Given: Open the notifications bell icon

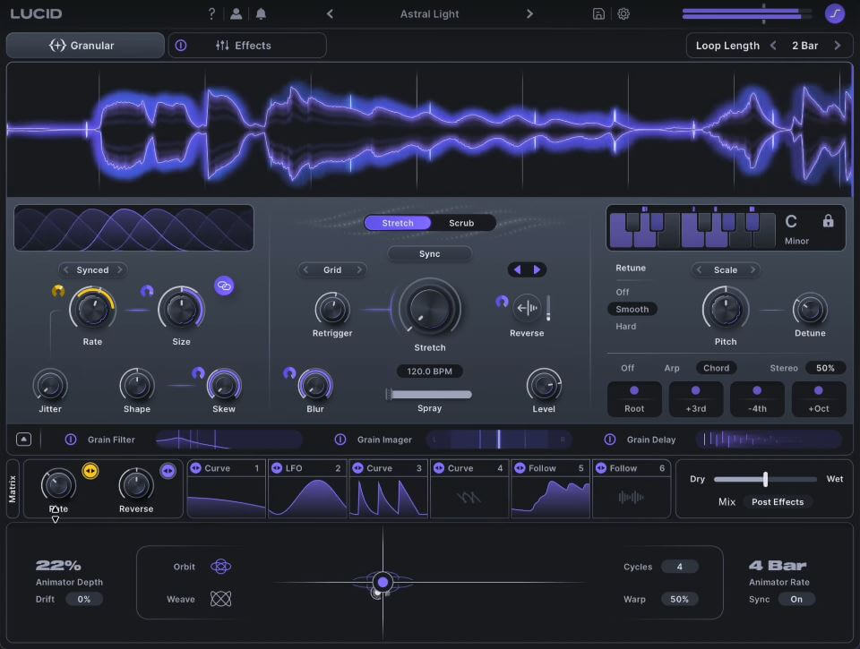Looking at the screenshot, I should click(261, 13).
